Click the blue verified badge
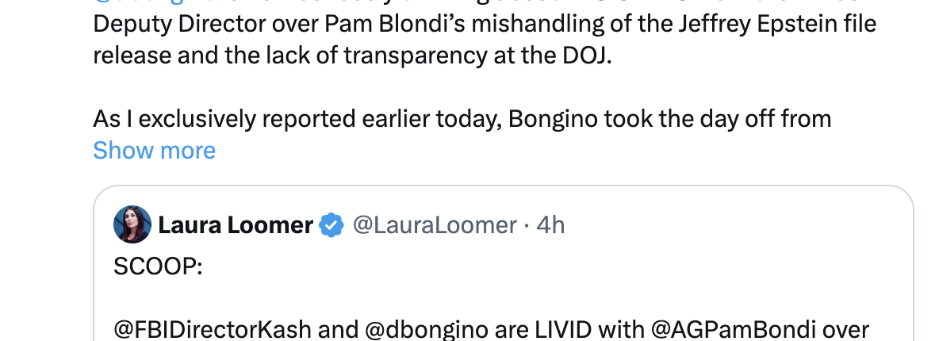The width and height of the screenshot is (939, 341). click(332, 225)
